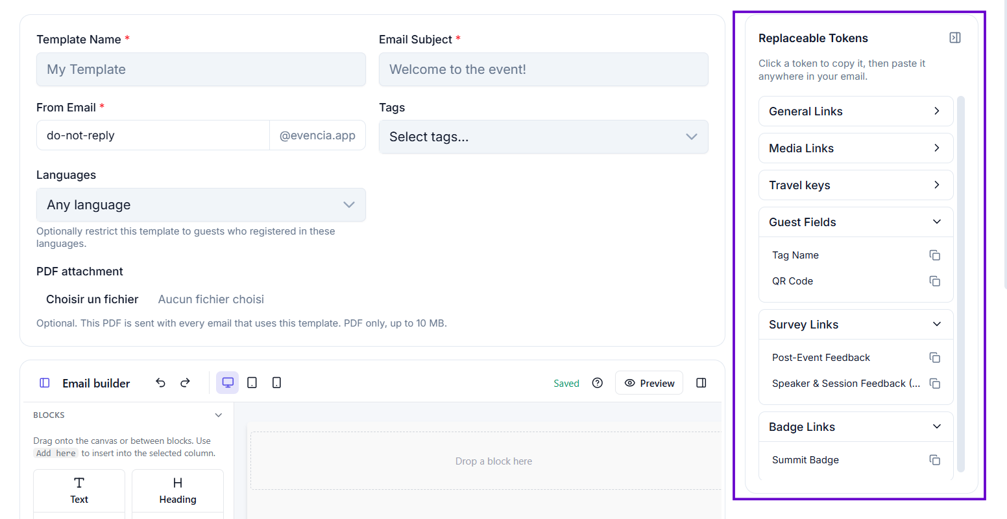Toggle the right panel icon in builder

click(701, 383)
